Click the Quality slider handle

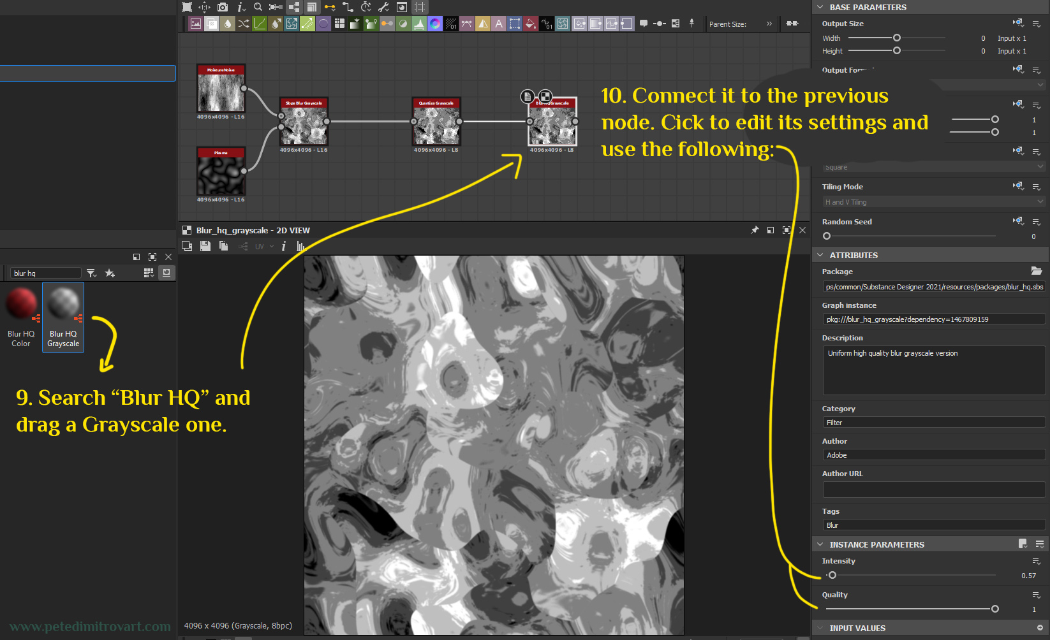[995, 609]
